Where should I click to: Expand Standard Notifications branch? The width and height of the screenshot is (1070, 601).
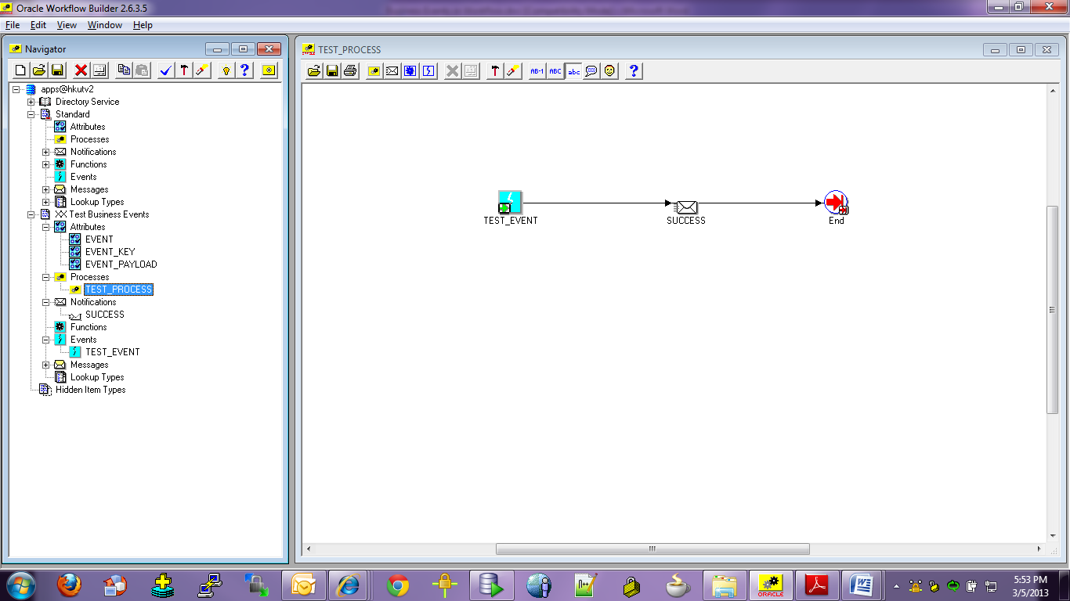point(46,152)
